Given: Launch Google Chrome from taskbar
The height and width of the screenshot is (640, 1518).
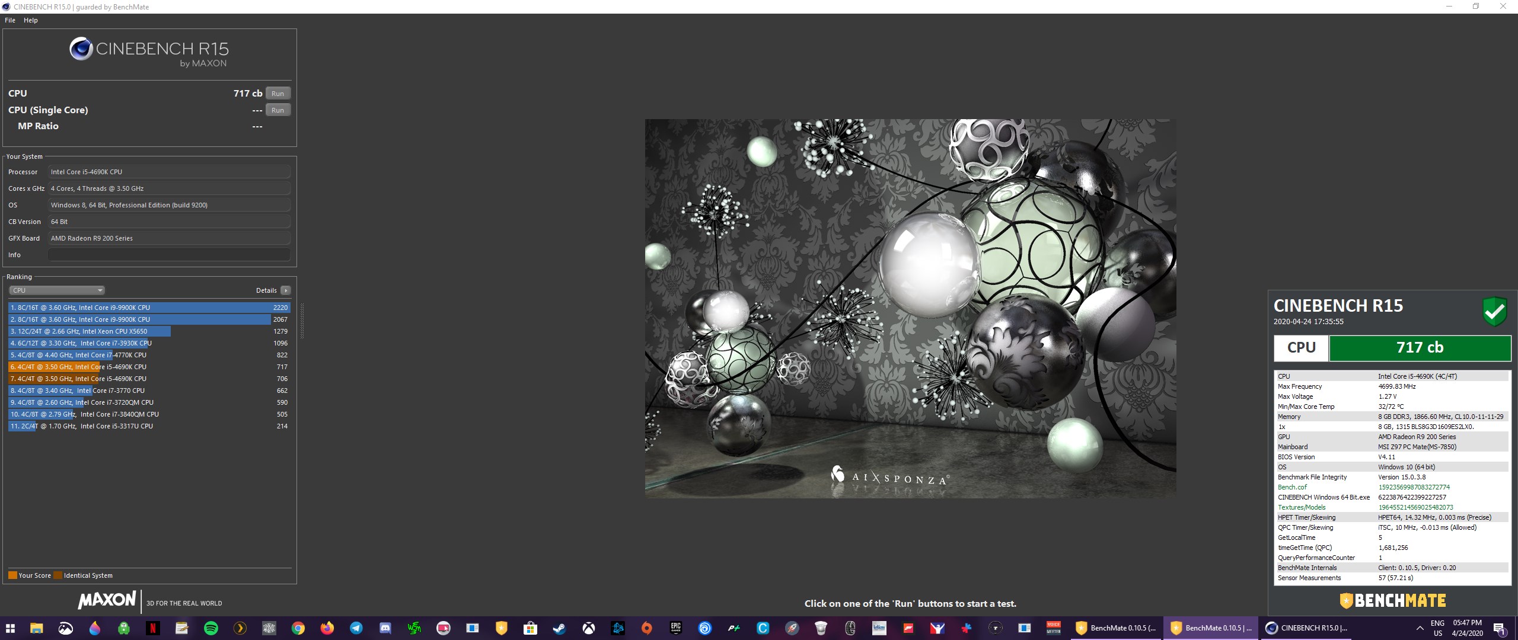Looking at the screenshot, I should coord(298,628).
